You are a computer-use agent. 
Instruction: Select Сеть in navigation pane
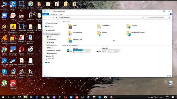pos(48,62)
